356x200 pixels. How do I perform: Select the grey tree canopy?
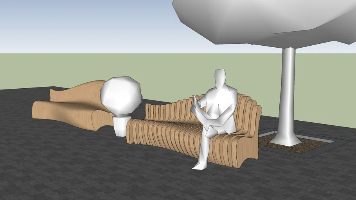[x=266, y=20]
